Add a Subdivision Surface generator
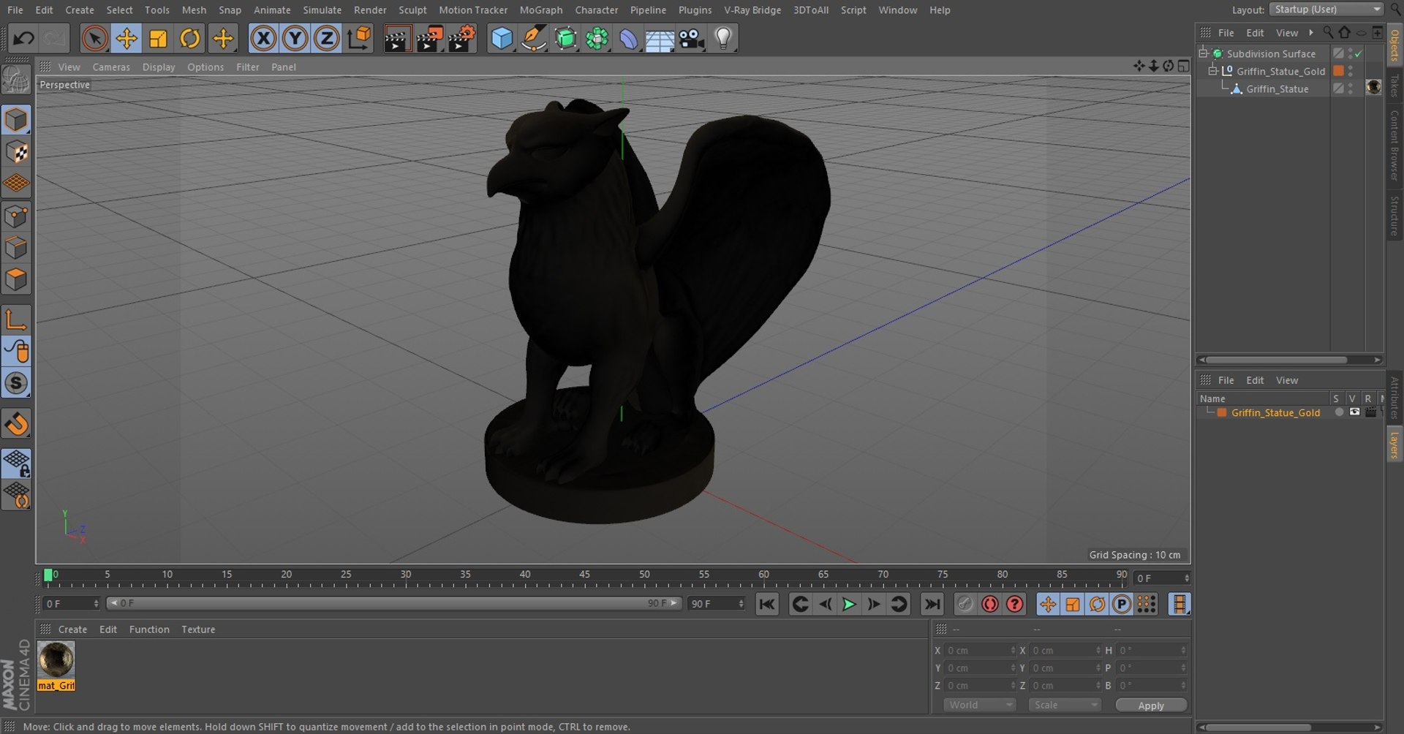The height and width of the screenshot is (734, 1404). click(565, 38)
